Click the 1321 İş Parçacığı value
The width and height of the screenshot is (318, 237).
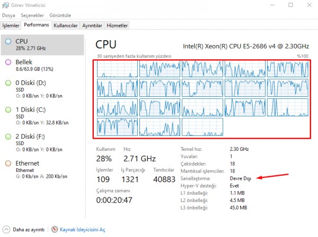point(130,179)
